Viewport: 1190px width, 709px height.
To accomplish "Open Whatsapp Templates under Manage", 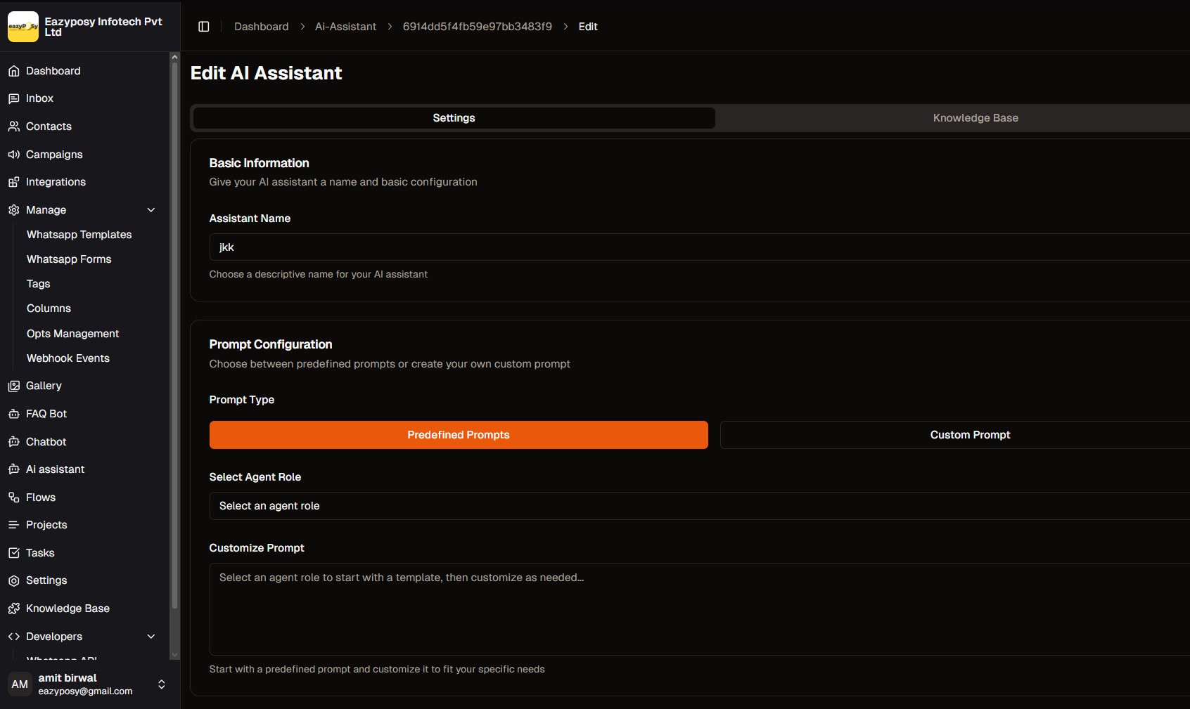I will [79, 235].
